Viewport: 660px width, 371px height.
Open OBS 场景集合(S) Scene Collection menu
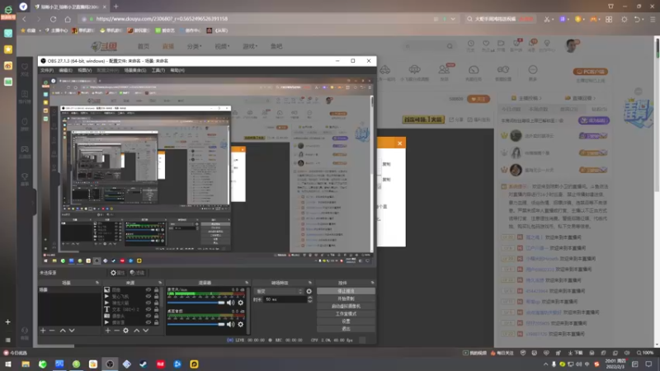coord(135,70)
